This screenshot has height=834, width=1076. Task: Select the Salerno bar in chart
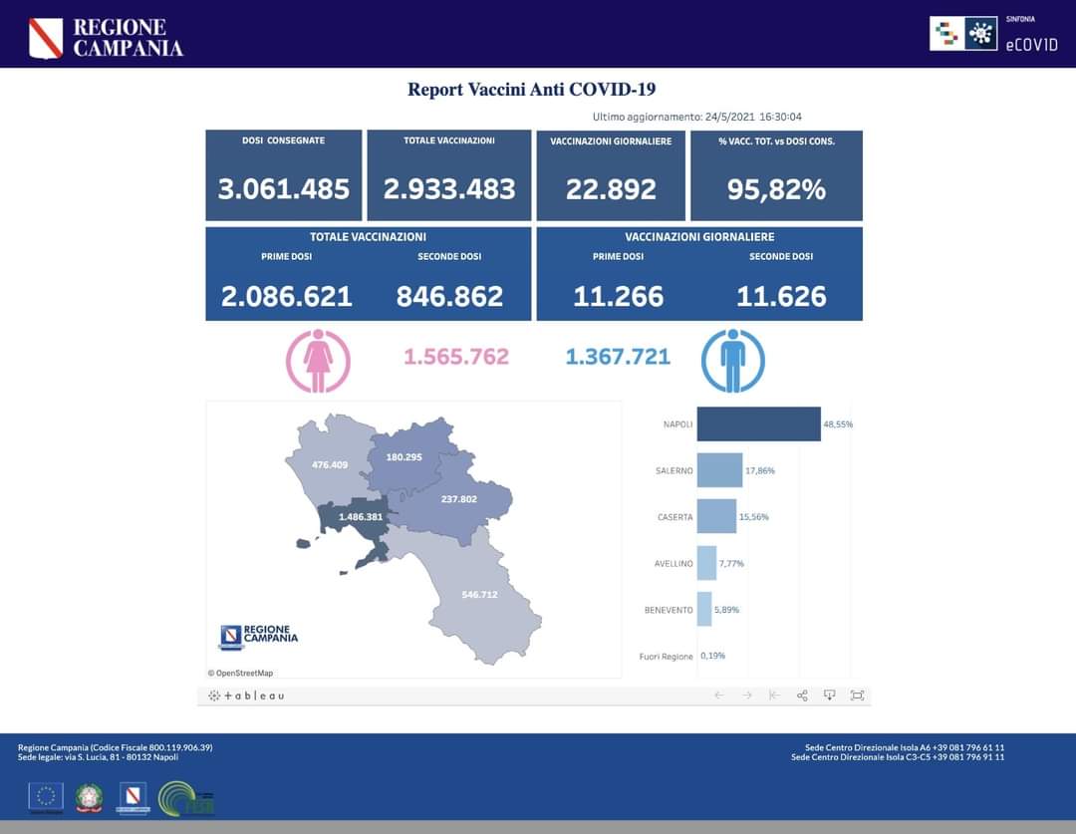719,470
